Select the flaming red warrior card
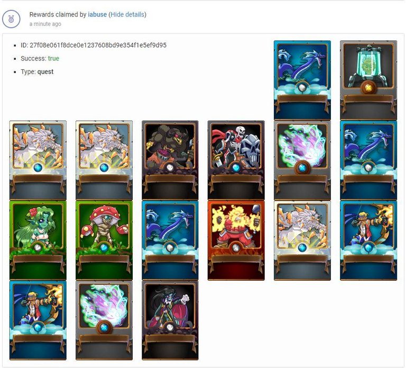 (236, 240)
